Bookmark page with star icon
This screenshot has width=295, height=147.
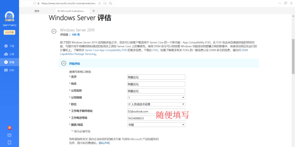99,3
